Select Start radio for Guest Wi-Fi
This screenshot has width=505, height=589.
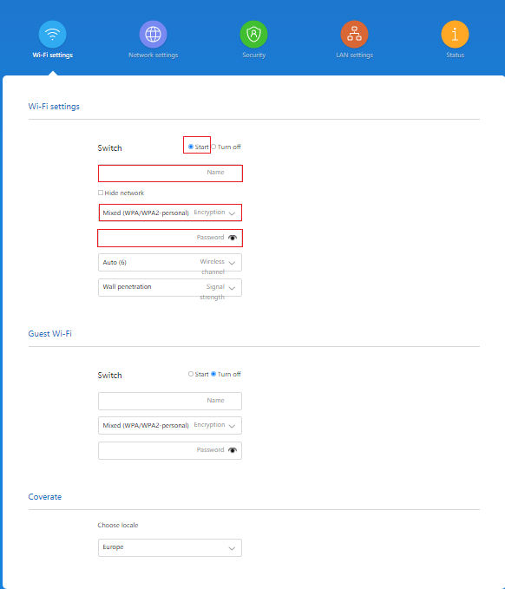coord(191,374)
